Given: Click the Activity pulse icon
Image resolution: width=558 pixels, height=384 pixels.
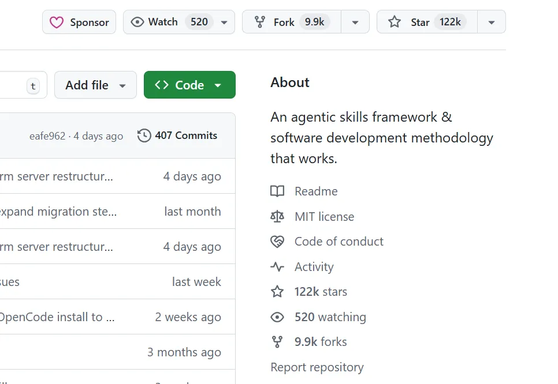Looking at the screenshot, I should (x=277, y=267).
